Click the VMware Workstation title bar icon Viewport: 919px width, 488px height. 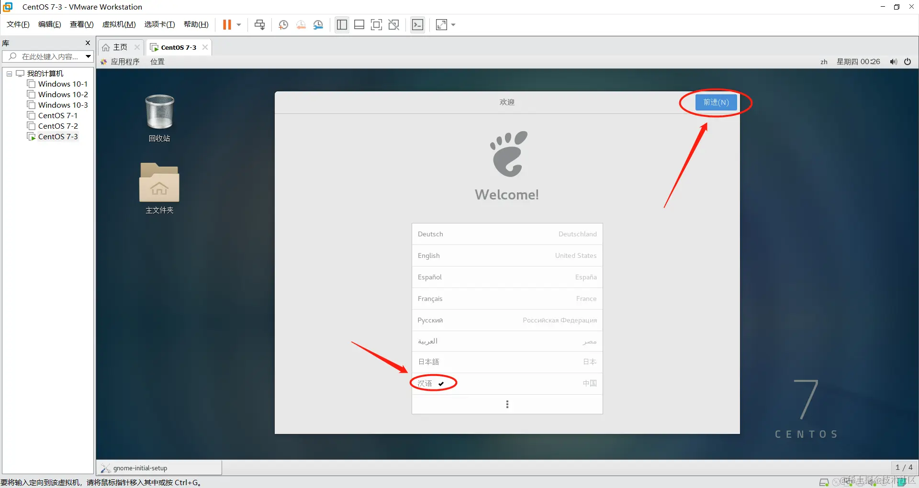coord(8,7)
